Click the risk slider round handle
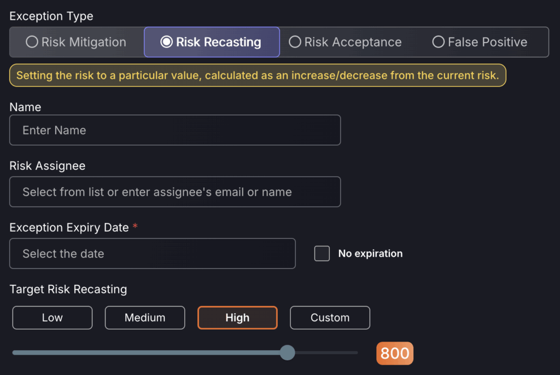Screen dimensions: 560x375 pyautogui.click(x=287, y=353)
